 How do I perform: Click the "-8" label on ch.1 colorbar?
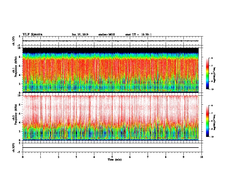coord(212,74)
